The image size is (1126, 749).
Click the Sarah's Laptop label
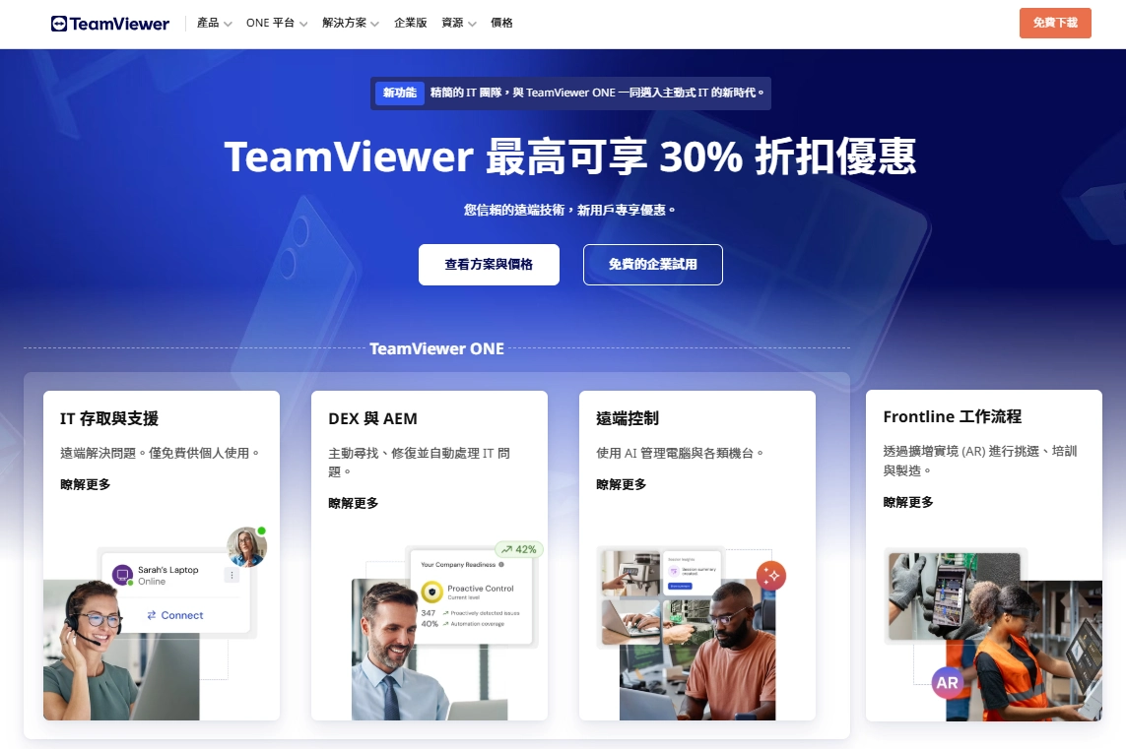click(168, 570)
